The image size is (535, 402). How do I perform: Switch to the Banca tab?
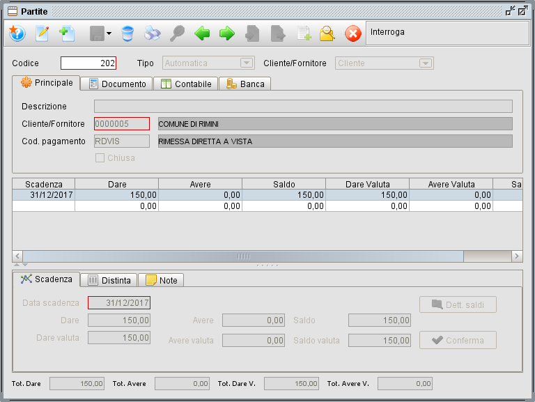[245, 84]
